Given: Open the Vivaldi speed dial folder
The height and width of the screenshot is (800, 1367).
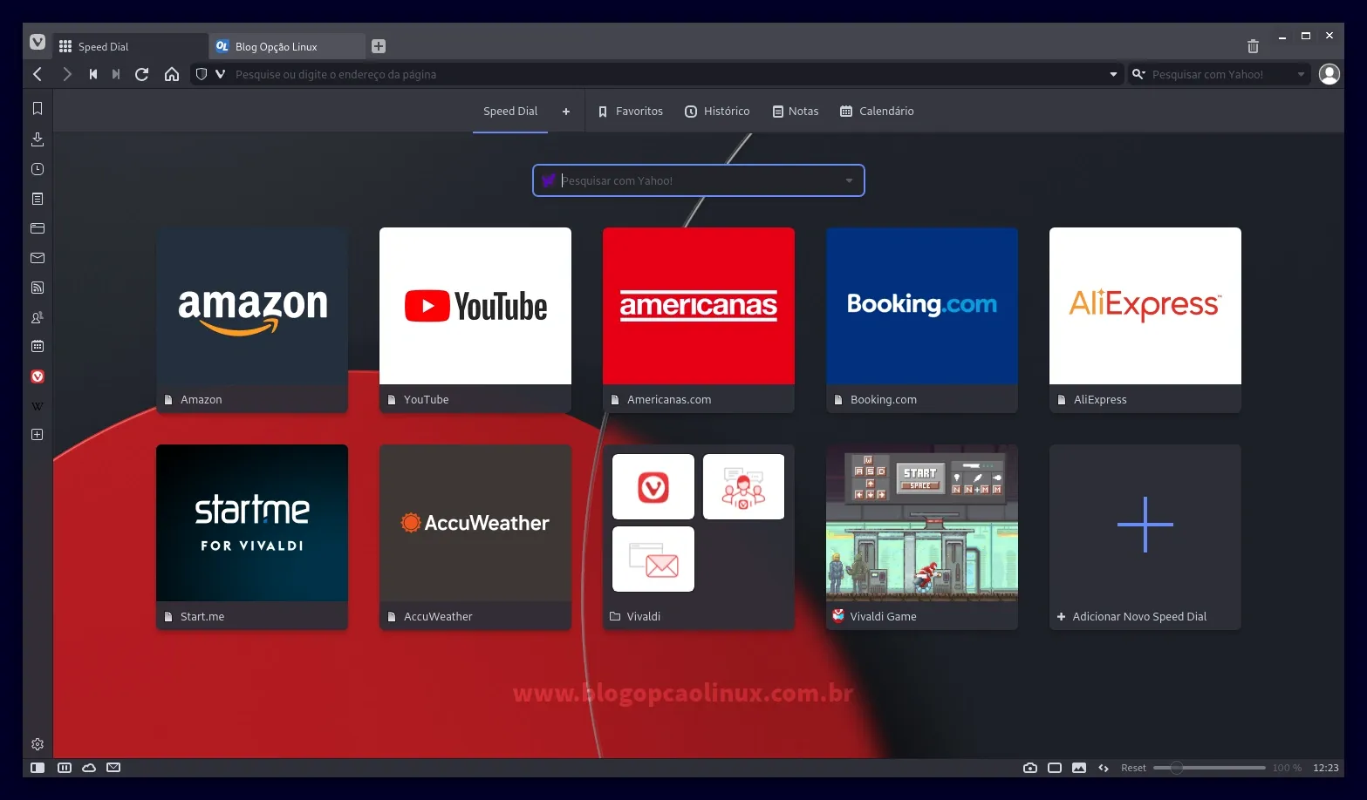Looking at the screenshot, I should coord(699,537).
